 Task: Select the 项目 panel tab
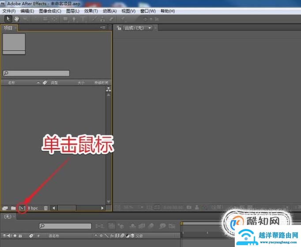click(x=8, y=28)
